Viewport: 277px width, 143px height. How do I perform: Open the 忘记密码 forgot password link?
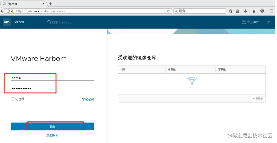[88, 99]
